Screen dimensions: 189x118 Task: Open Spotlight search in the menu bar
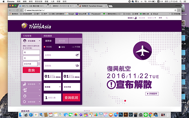(x=180, y=2)
